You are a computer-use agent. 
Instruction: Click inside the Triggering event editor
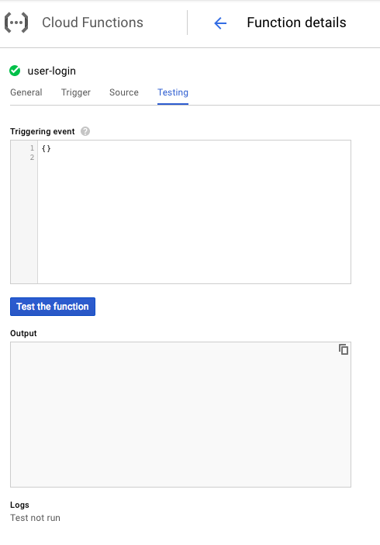tap(194, 212)
